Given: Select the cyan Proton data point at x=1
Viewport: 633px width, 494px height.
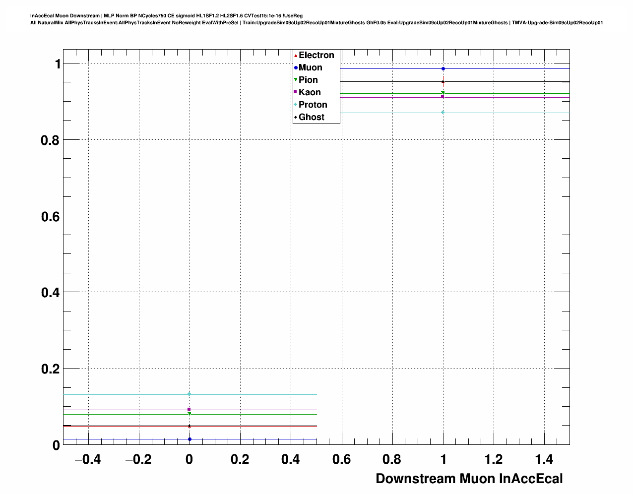Looking at the screenshot, I should pos(443,113).
